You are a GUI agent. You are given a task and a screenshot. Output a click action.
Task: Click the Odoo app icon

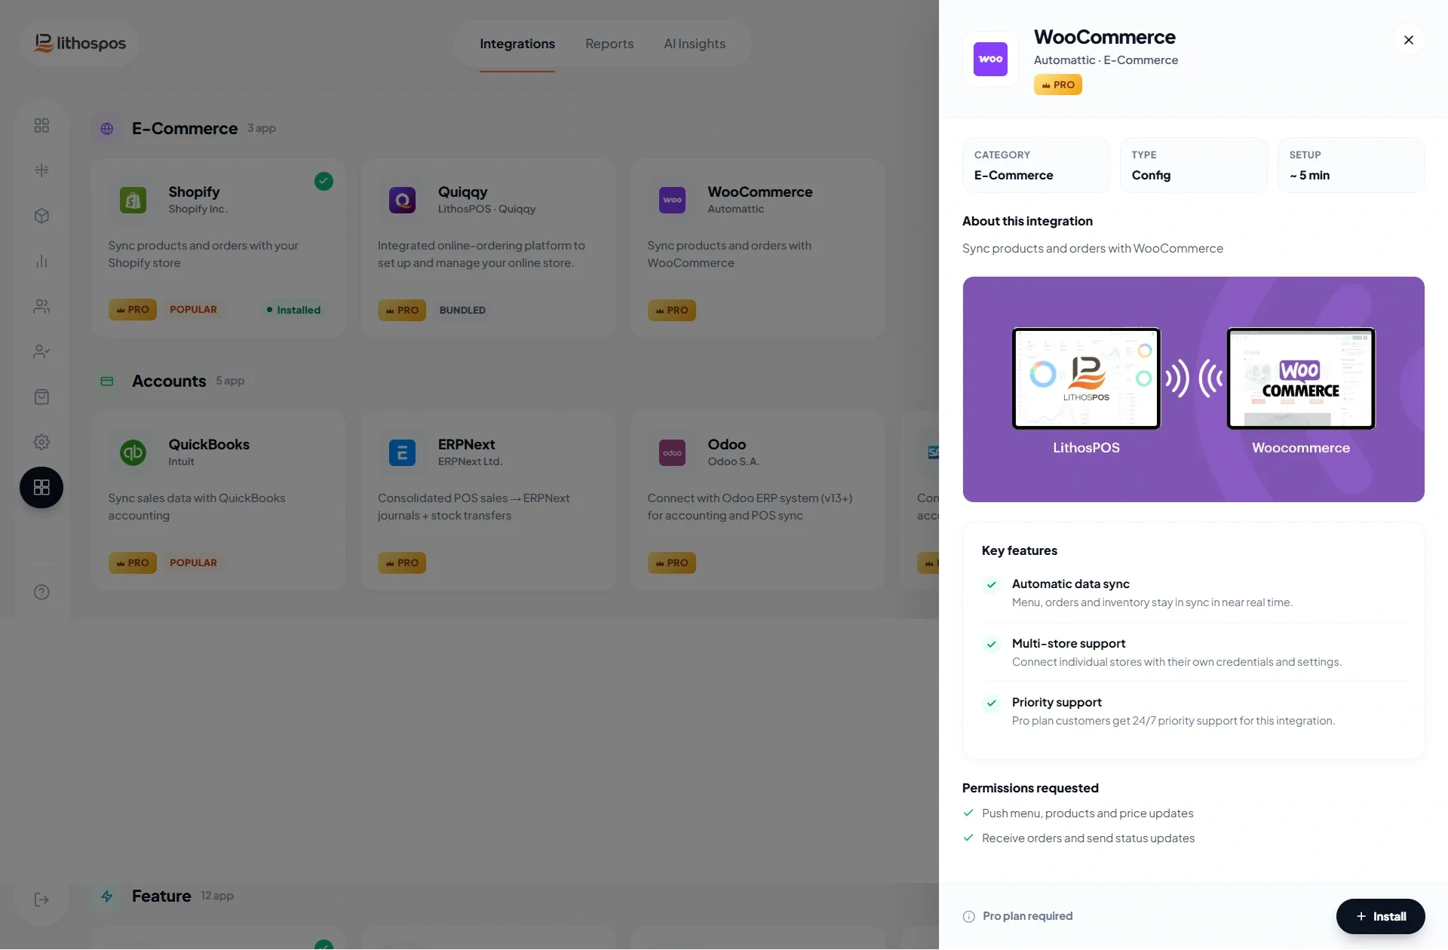tap(672, 452)
